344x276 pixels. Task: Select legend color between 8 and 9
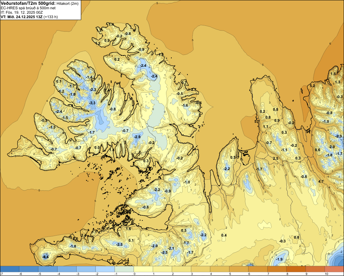(x=296, y=269)
